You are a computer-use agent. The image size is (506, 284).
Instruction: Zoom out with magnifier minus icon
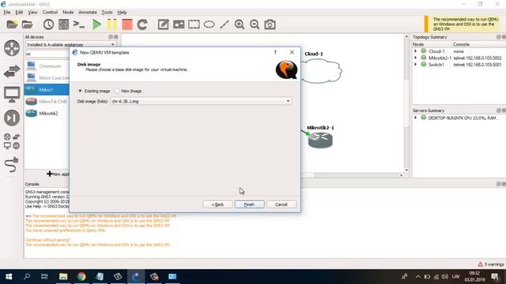255,24
